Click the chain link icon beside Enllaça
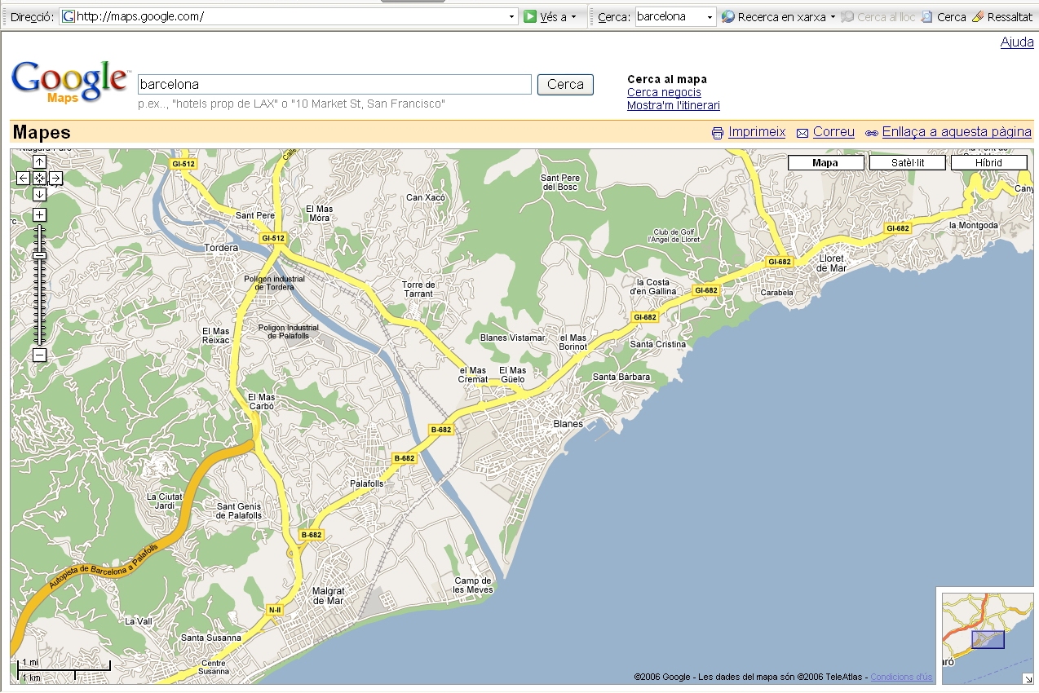The image size is (1039, 693). [872, 133]
